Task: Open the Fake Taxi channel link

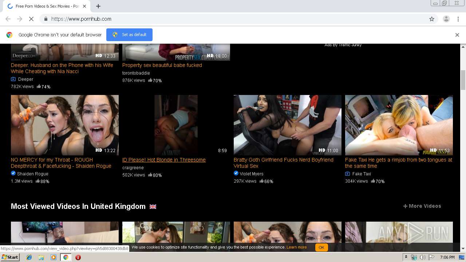Action: 362,174
